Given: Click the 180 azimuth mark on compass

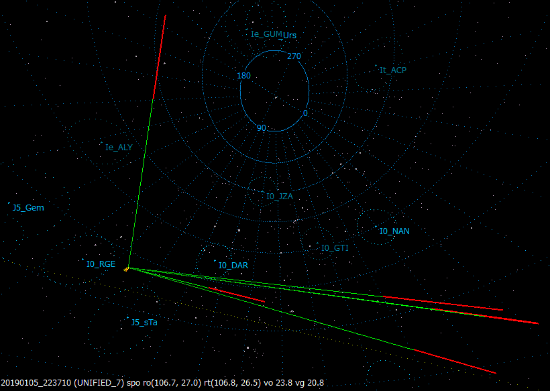Looking at the screenshot, I should (x=245, y=76).
